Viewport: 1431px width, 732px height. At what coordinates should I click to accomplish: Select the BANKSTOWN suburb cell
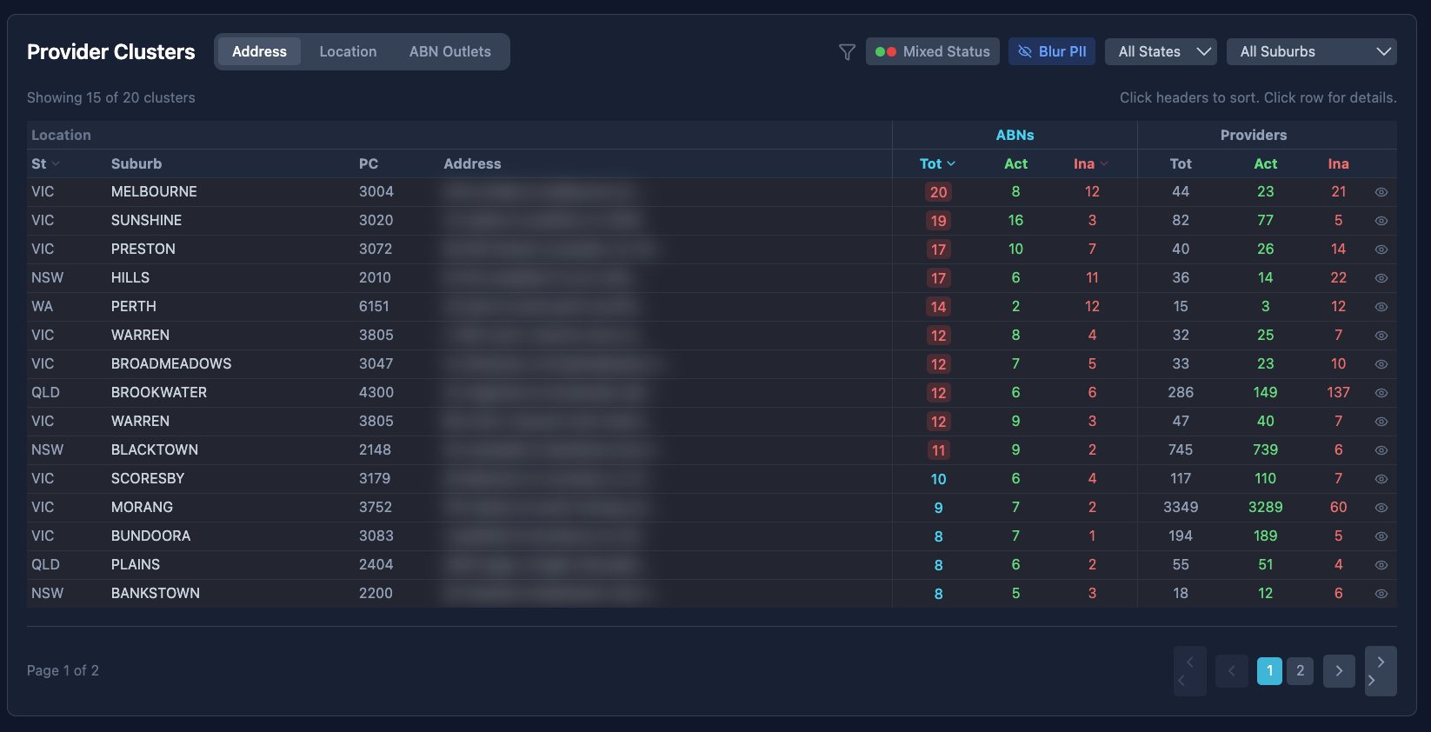tap(156, 593)
